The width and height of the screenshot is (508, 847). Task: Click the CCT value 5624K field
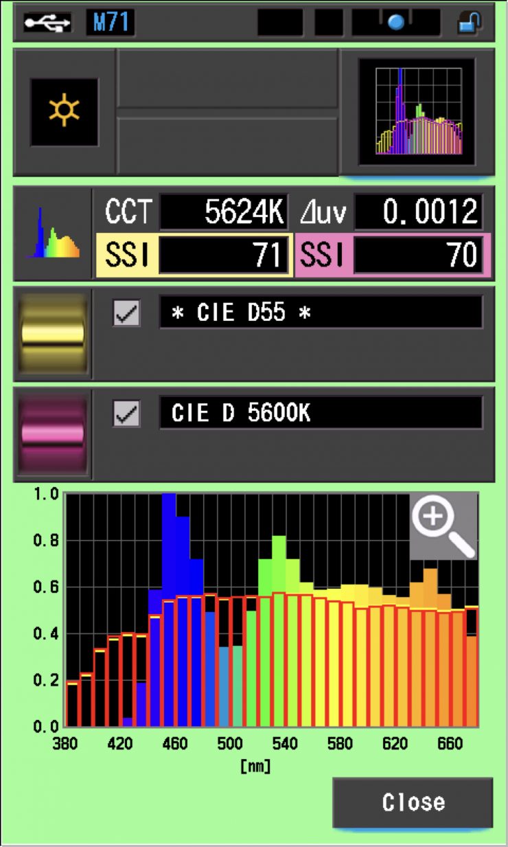[x=224, y=213]
